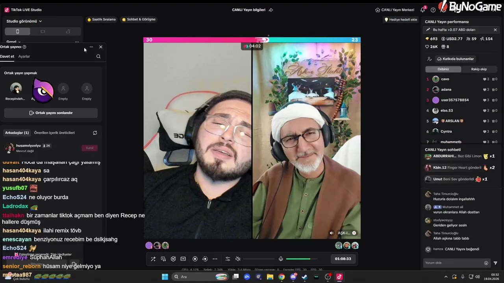Viewport: 504px width, 283px height.
Task: Click the dashed-circle replay record icon
Action: tap(205, 259)
